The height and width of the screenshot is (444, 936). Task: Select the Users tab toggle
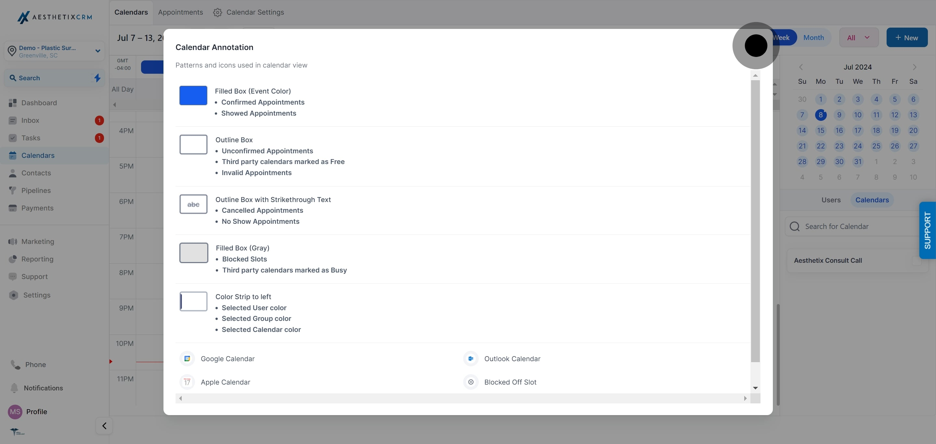(x=831, y=200)
